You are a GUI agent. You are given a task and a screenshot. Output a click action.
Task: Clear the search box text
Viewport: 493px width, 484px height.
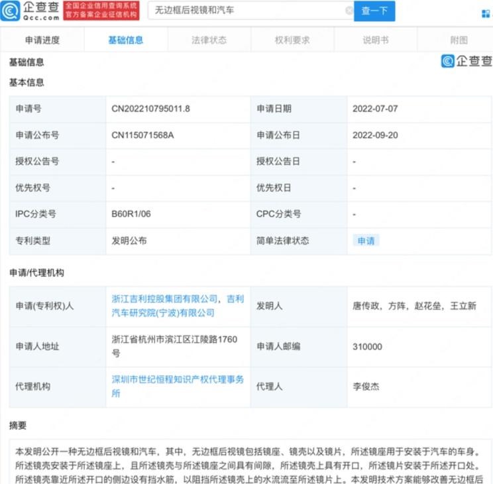[x=349, y=11]
